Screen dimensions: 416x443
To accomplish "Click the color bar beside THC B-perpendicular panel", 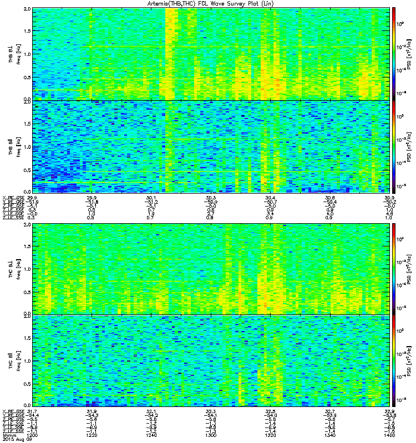I will point(394,269).
